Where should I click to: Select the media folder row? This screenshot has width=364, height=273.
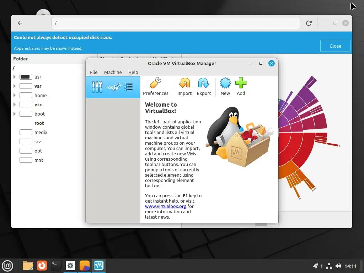48,132
